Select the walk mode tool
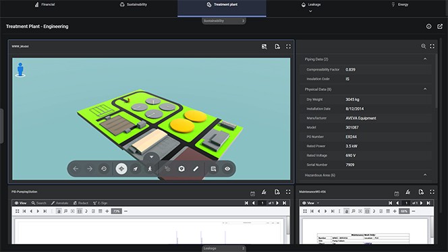Screen dimensions: 448x252 pos(150,169)
